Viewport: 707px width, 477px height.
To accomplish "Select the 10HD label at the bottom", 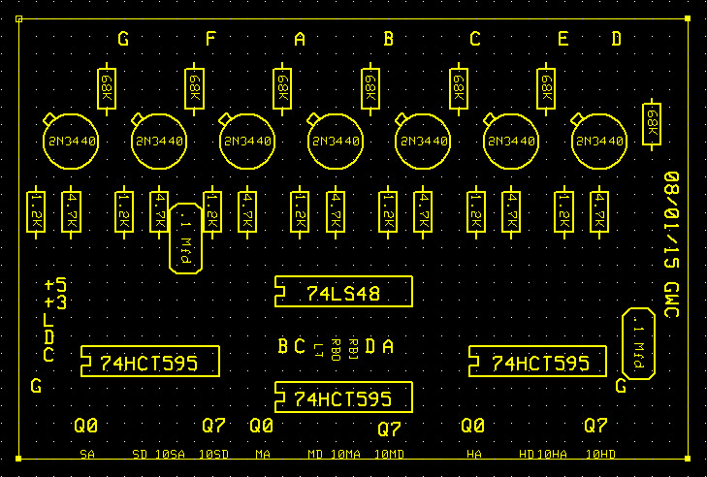I will (x=600, y=454).
